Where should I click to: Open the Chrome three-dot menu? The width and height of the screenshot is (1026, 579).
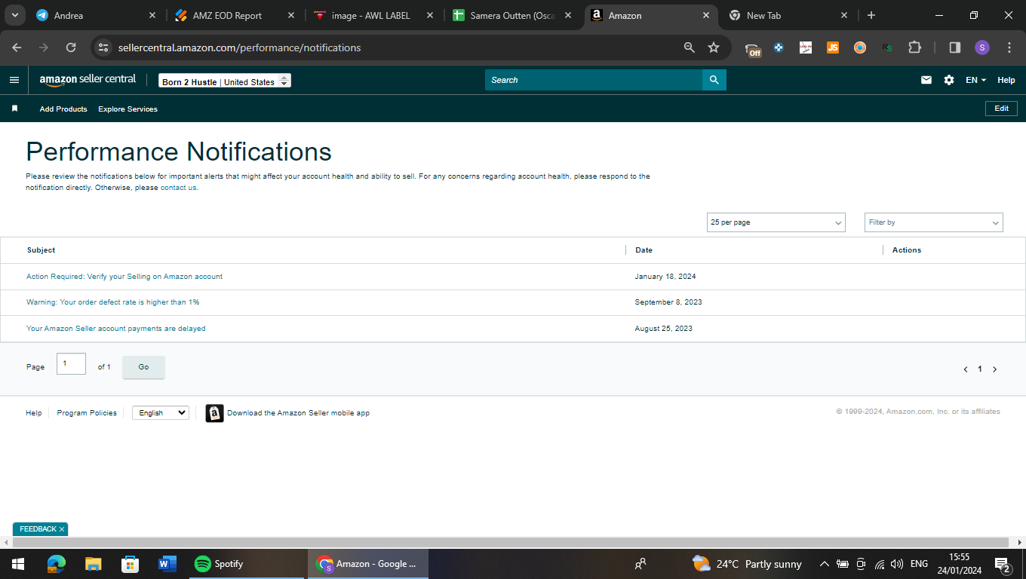(1009, 47)
